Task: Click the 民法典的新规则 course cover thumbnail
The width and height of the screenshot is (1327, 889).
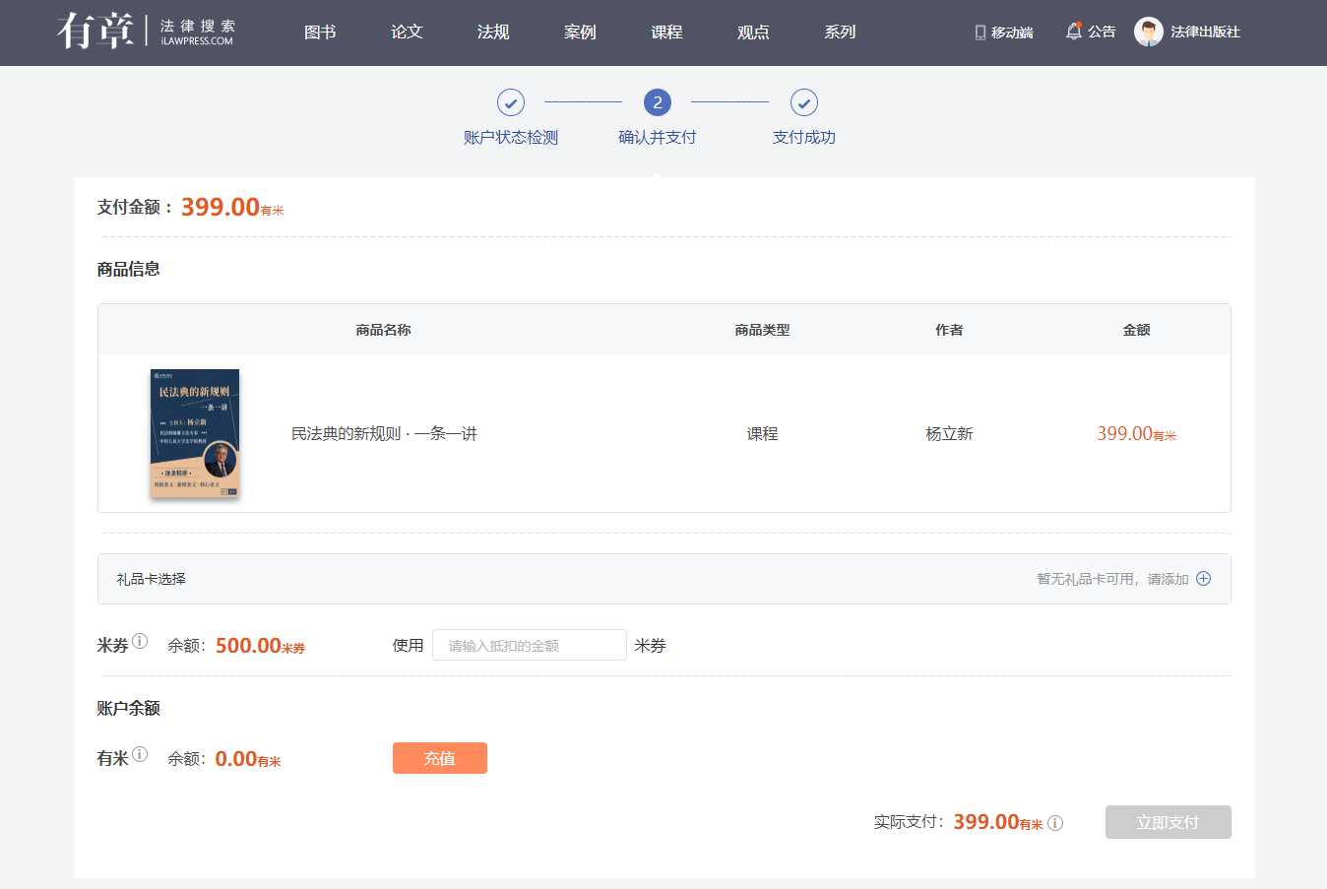Action: (x=195, y=433)
